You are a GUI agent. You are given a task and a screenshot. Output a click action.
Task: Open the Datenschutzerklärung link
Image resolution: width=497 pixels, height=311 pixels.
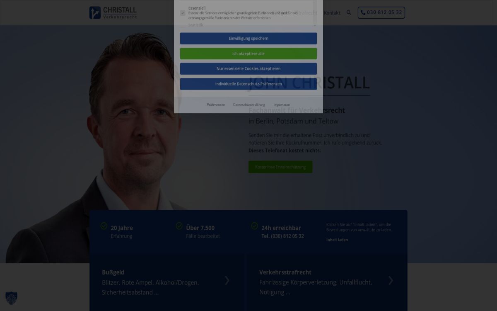tap(249, 105)
